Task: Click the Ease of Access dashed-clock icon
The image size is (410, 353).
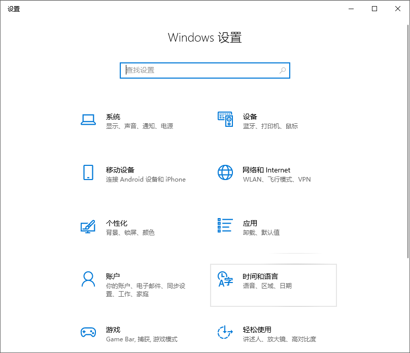Action: tap(225, 332)
